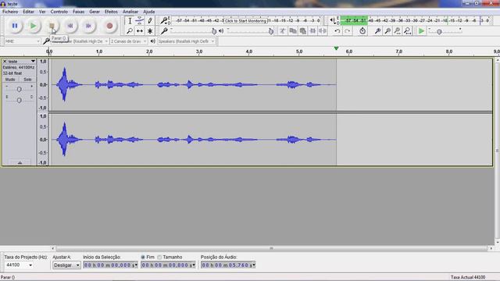Select the Multi-tool asterisk icon
Screen dimensions: 500x281
(150, 31)
